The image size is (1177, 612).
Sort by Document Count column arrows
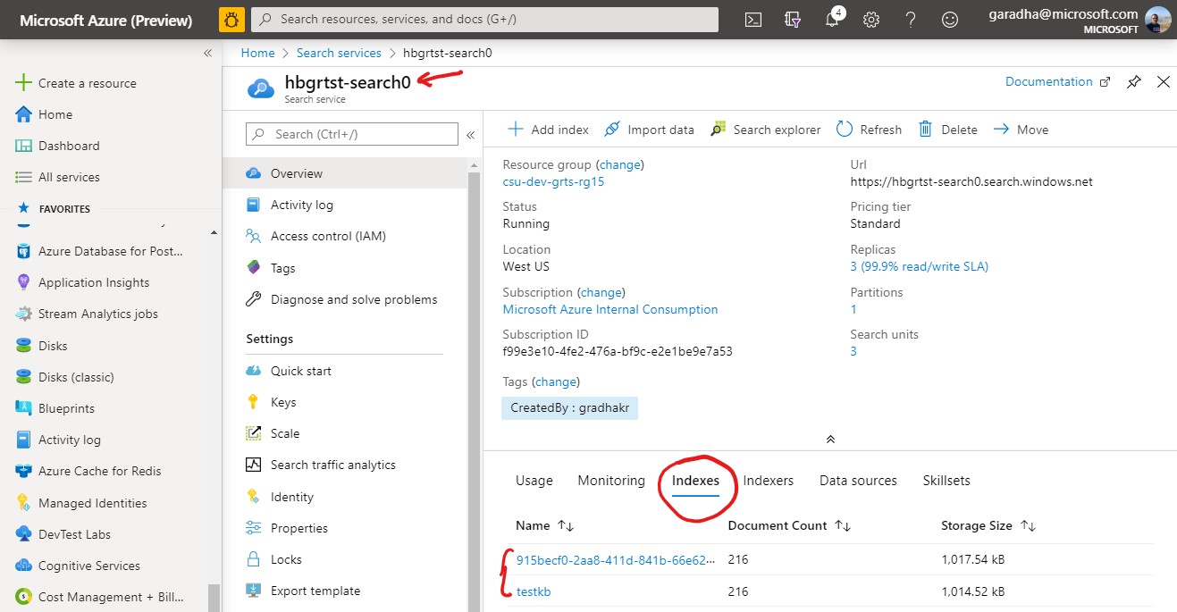[842, 525]
